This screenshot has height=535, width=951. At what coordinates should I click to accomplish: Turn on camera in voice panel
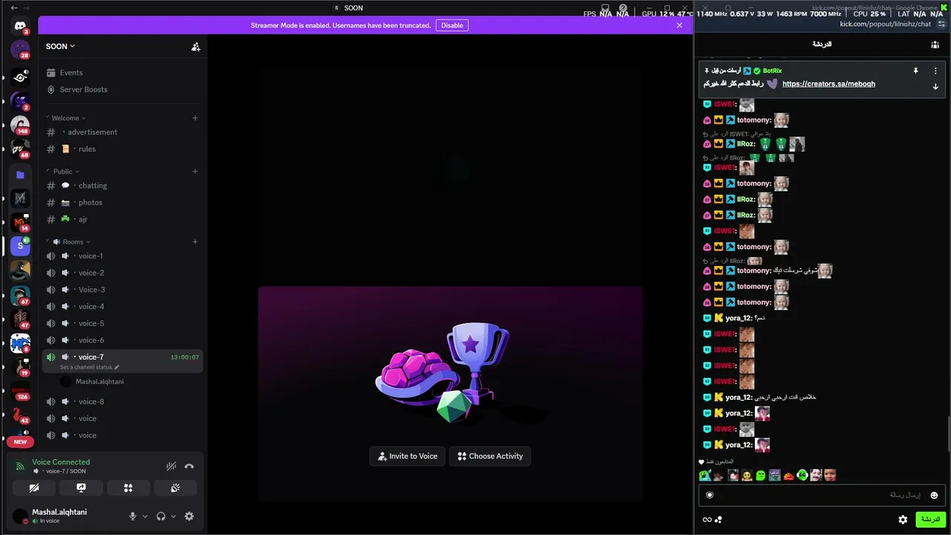34,487
